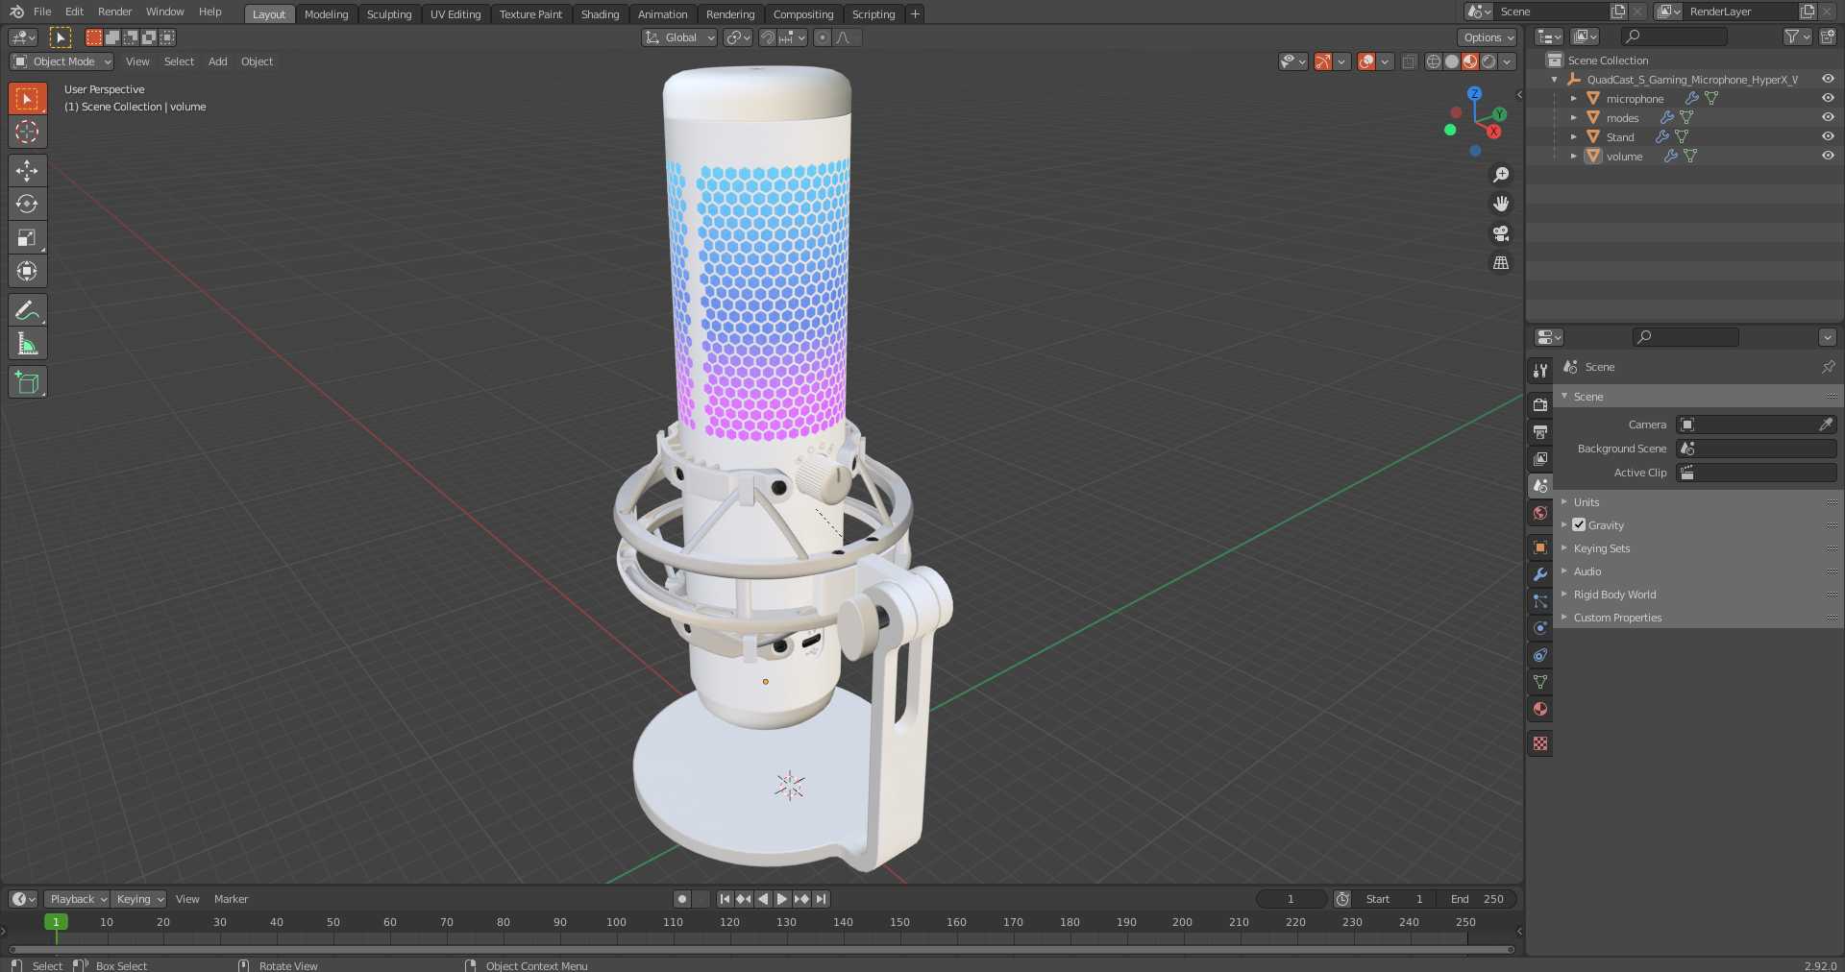Open the World properties tab
Screen dimensions: 1845x972
(x=1540, y=513)
